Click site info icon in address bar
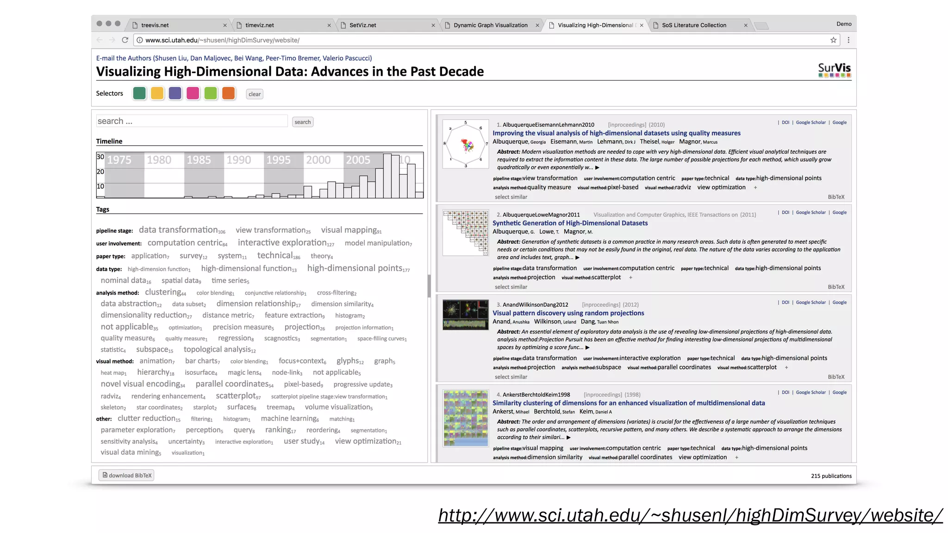 (139, 40)
